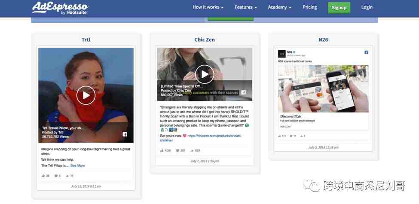This screenshot has height=204, width=419.
Task: Click the comment icon under Chic Zen ad
Action: pyautogui.click(x=177, y=151)
